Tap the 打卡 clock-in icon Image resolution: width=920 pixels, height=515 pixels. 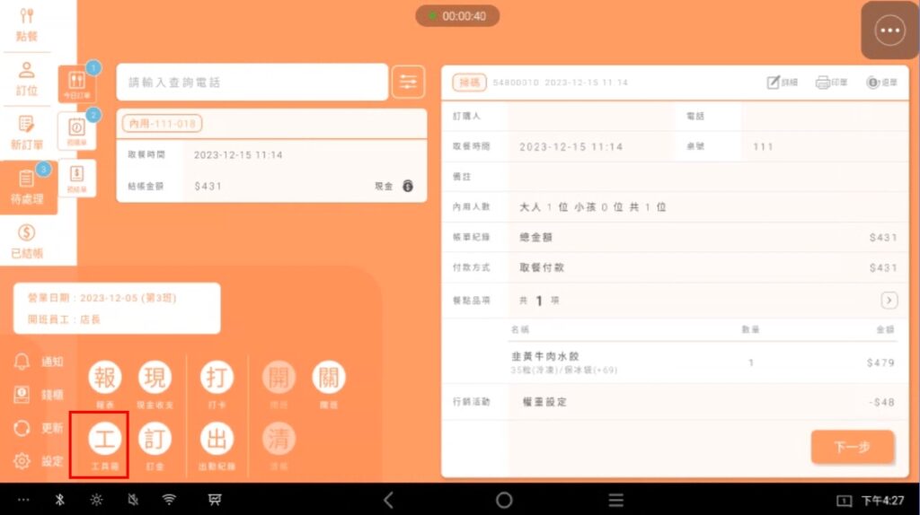click(217, 380)
